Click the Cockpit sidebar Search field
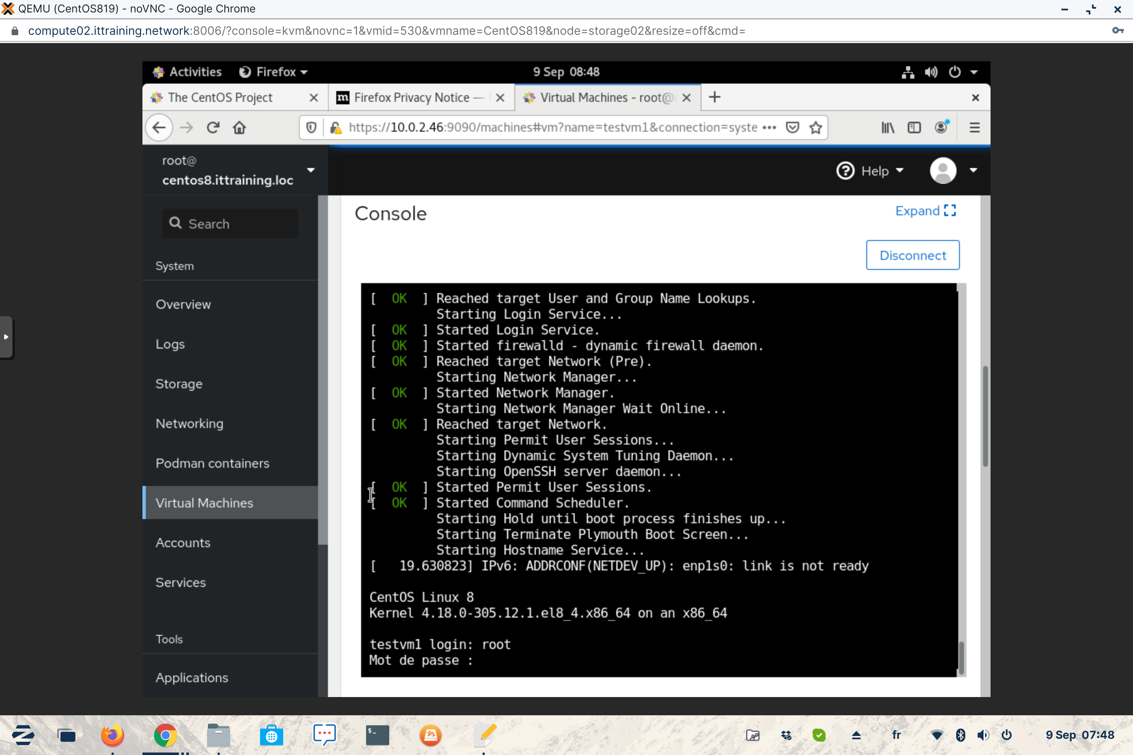Screen dimensions: 1133x755 (x=230, y=224)
